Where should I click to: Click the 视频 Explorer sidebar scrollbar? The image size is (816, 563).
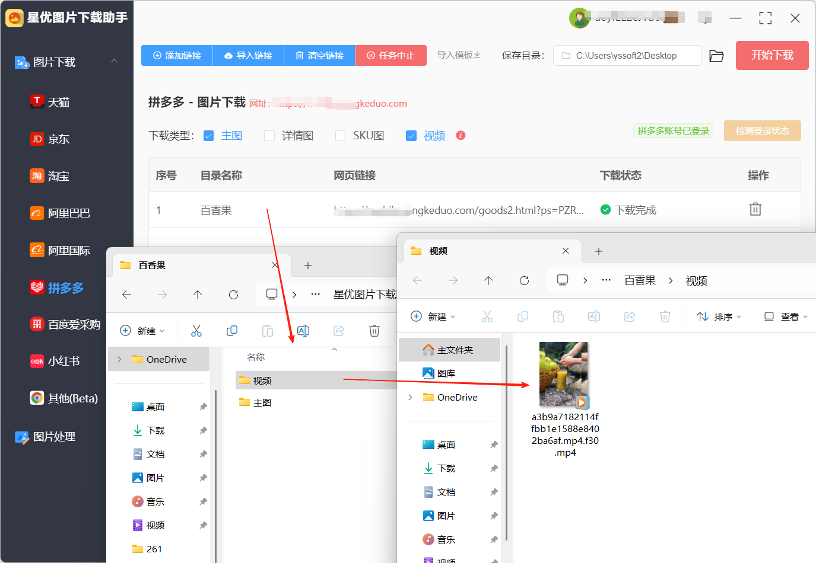506,444
